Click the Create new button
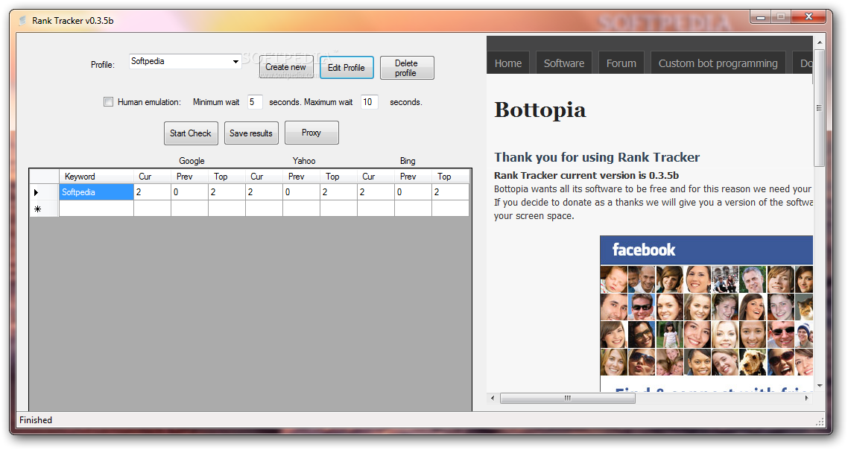 tap(286, 67)
